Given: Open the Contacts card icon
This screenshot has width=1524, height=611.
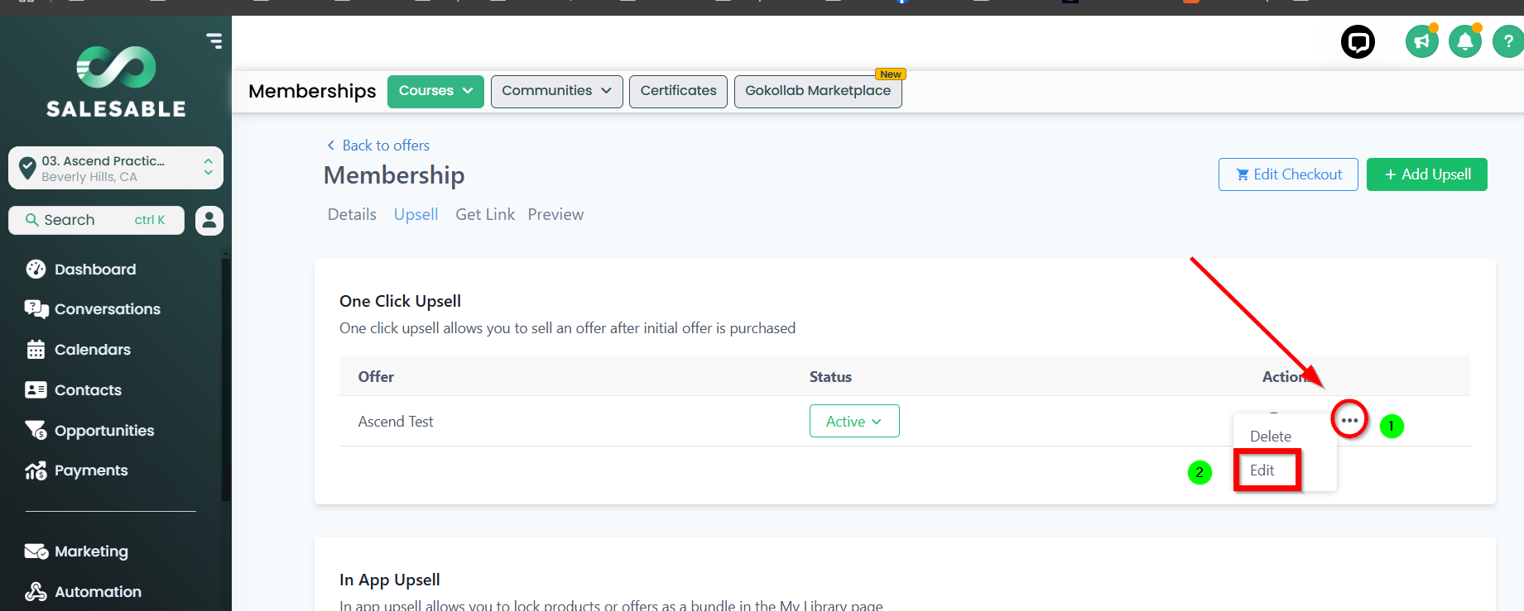Looking at the screenshot, I should tap(36, 389).
